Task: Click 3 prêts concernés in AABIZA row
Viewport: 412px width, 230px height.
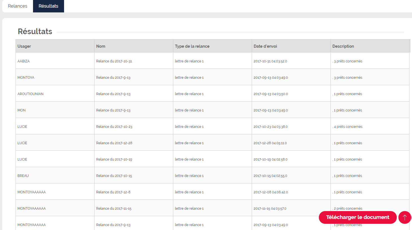Action: coord(347,61)
